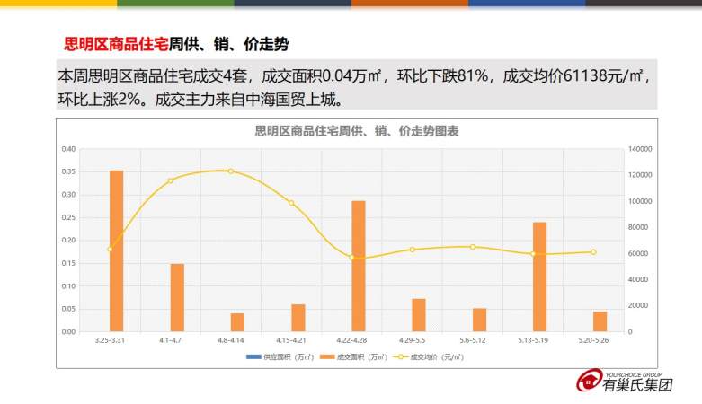Select the price line marker at 5.20-5.26
Screen dimensions: 702x404
tap(593, 252)
